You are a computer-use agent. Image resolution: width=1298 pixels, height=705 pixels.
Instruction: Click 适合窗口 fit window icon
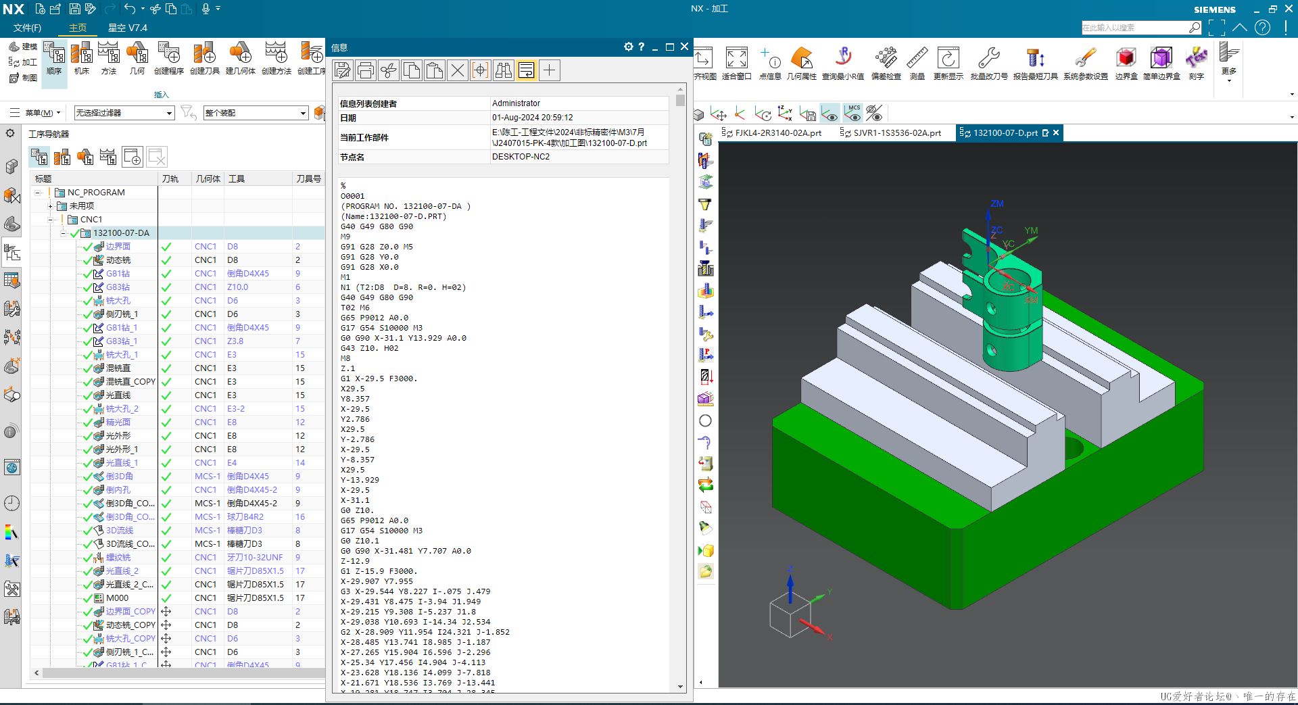[x=736, y=64]
